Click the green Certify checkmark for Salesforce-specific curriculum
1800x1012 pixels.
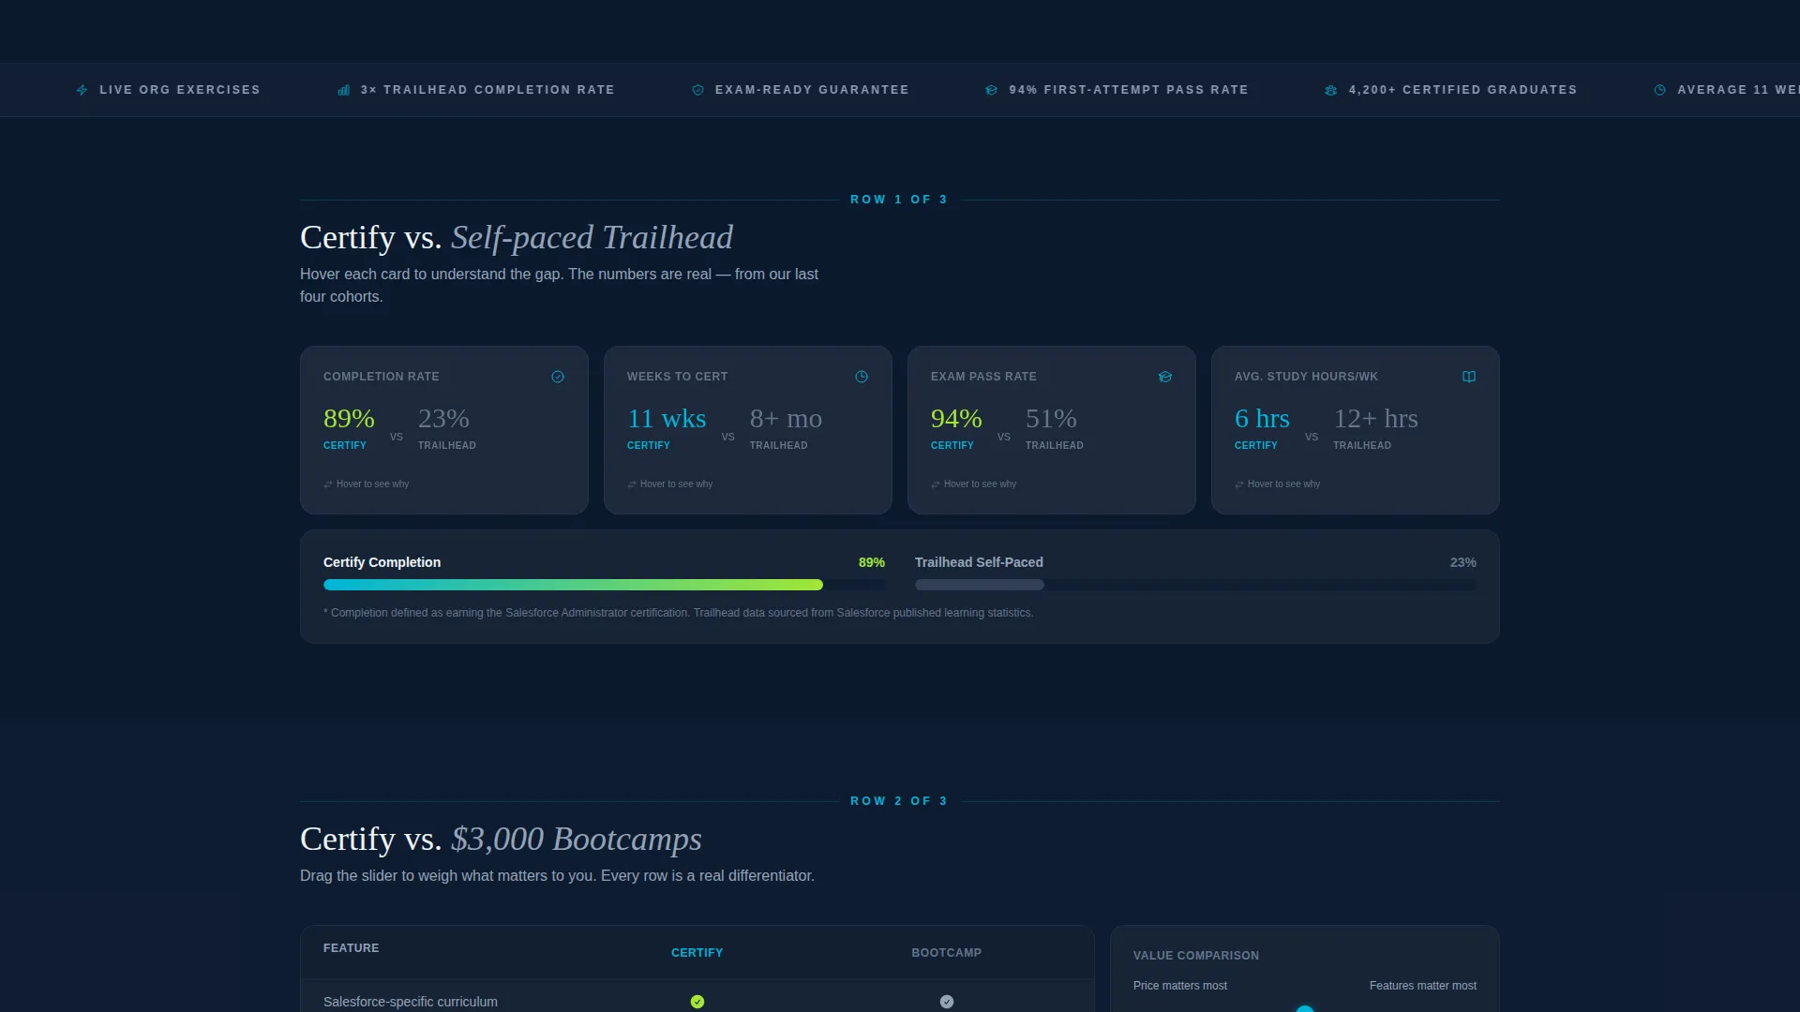coord(697,1002)
